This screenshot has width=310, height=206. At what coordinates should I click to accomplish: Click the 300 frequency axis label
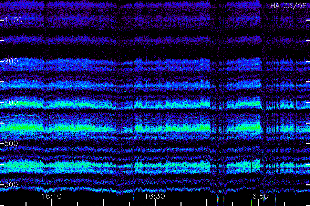coord(11,184)
